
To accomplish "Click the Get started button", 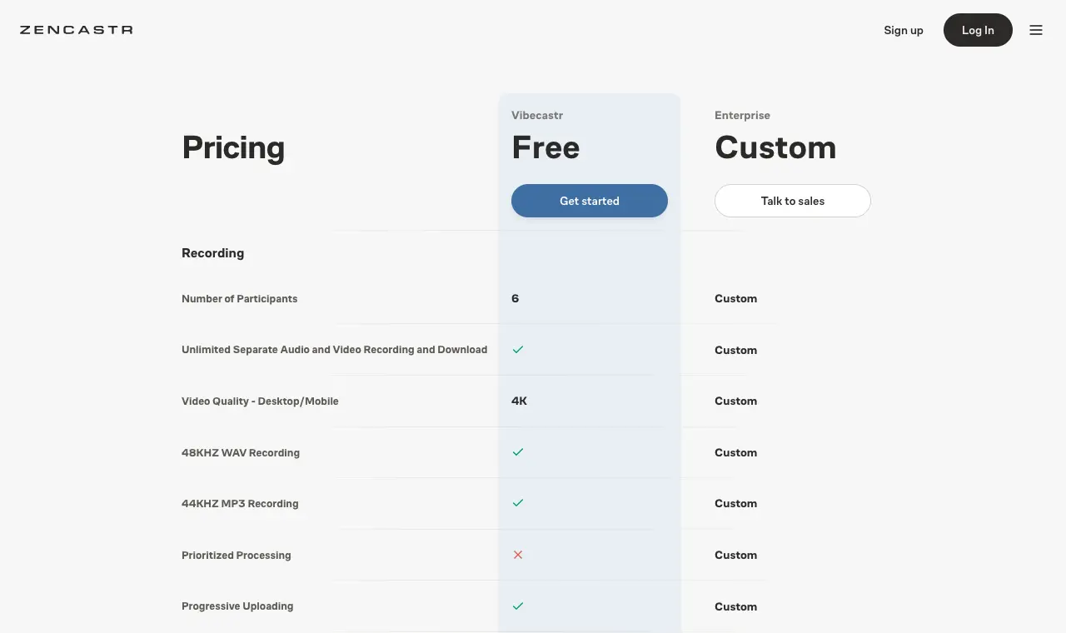I will [590, 201].
